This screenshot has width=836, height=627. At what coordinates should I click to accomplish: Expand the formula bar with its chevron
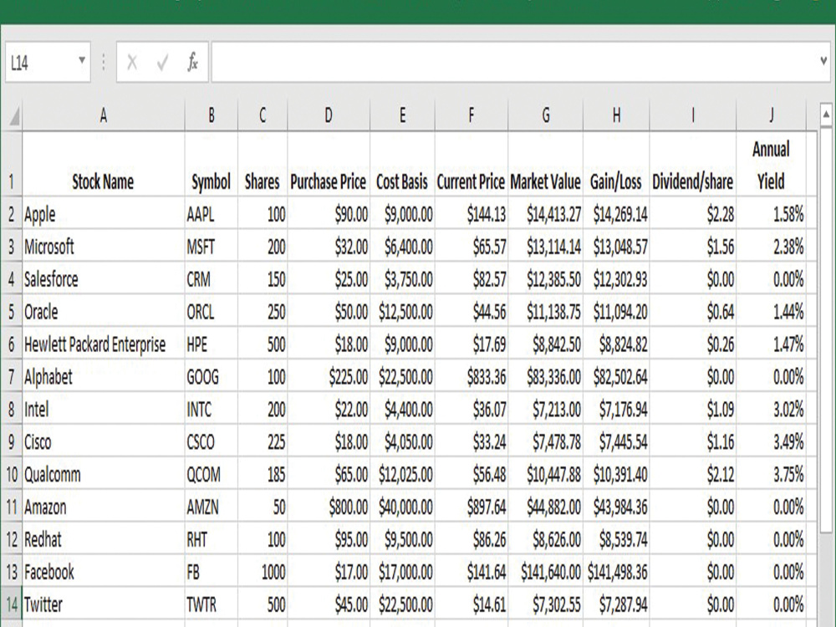pyautogui.click(x=823, y=61)
